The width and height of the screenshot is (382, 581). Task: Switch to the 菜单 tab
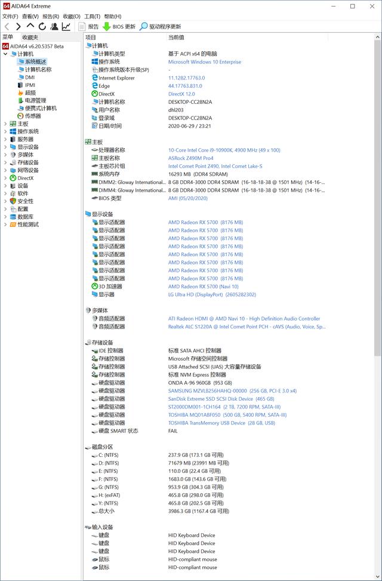[x=8, y=37]
